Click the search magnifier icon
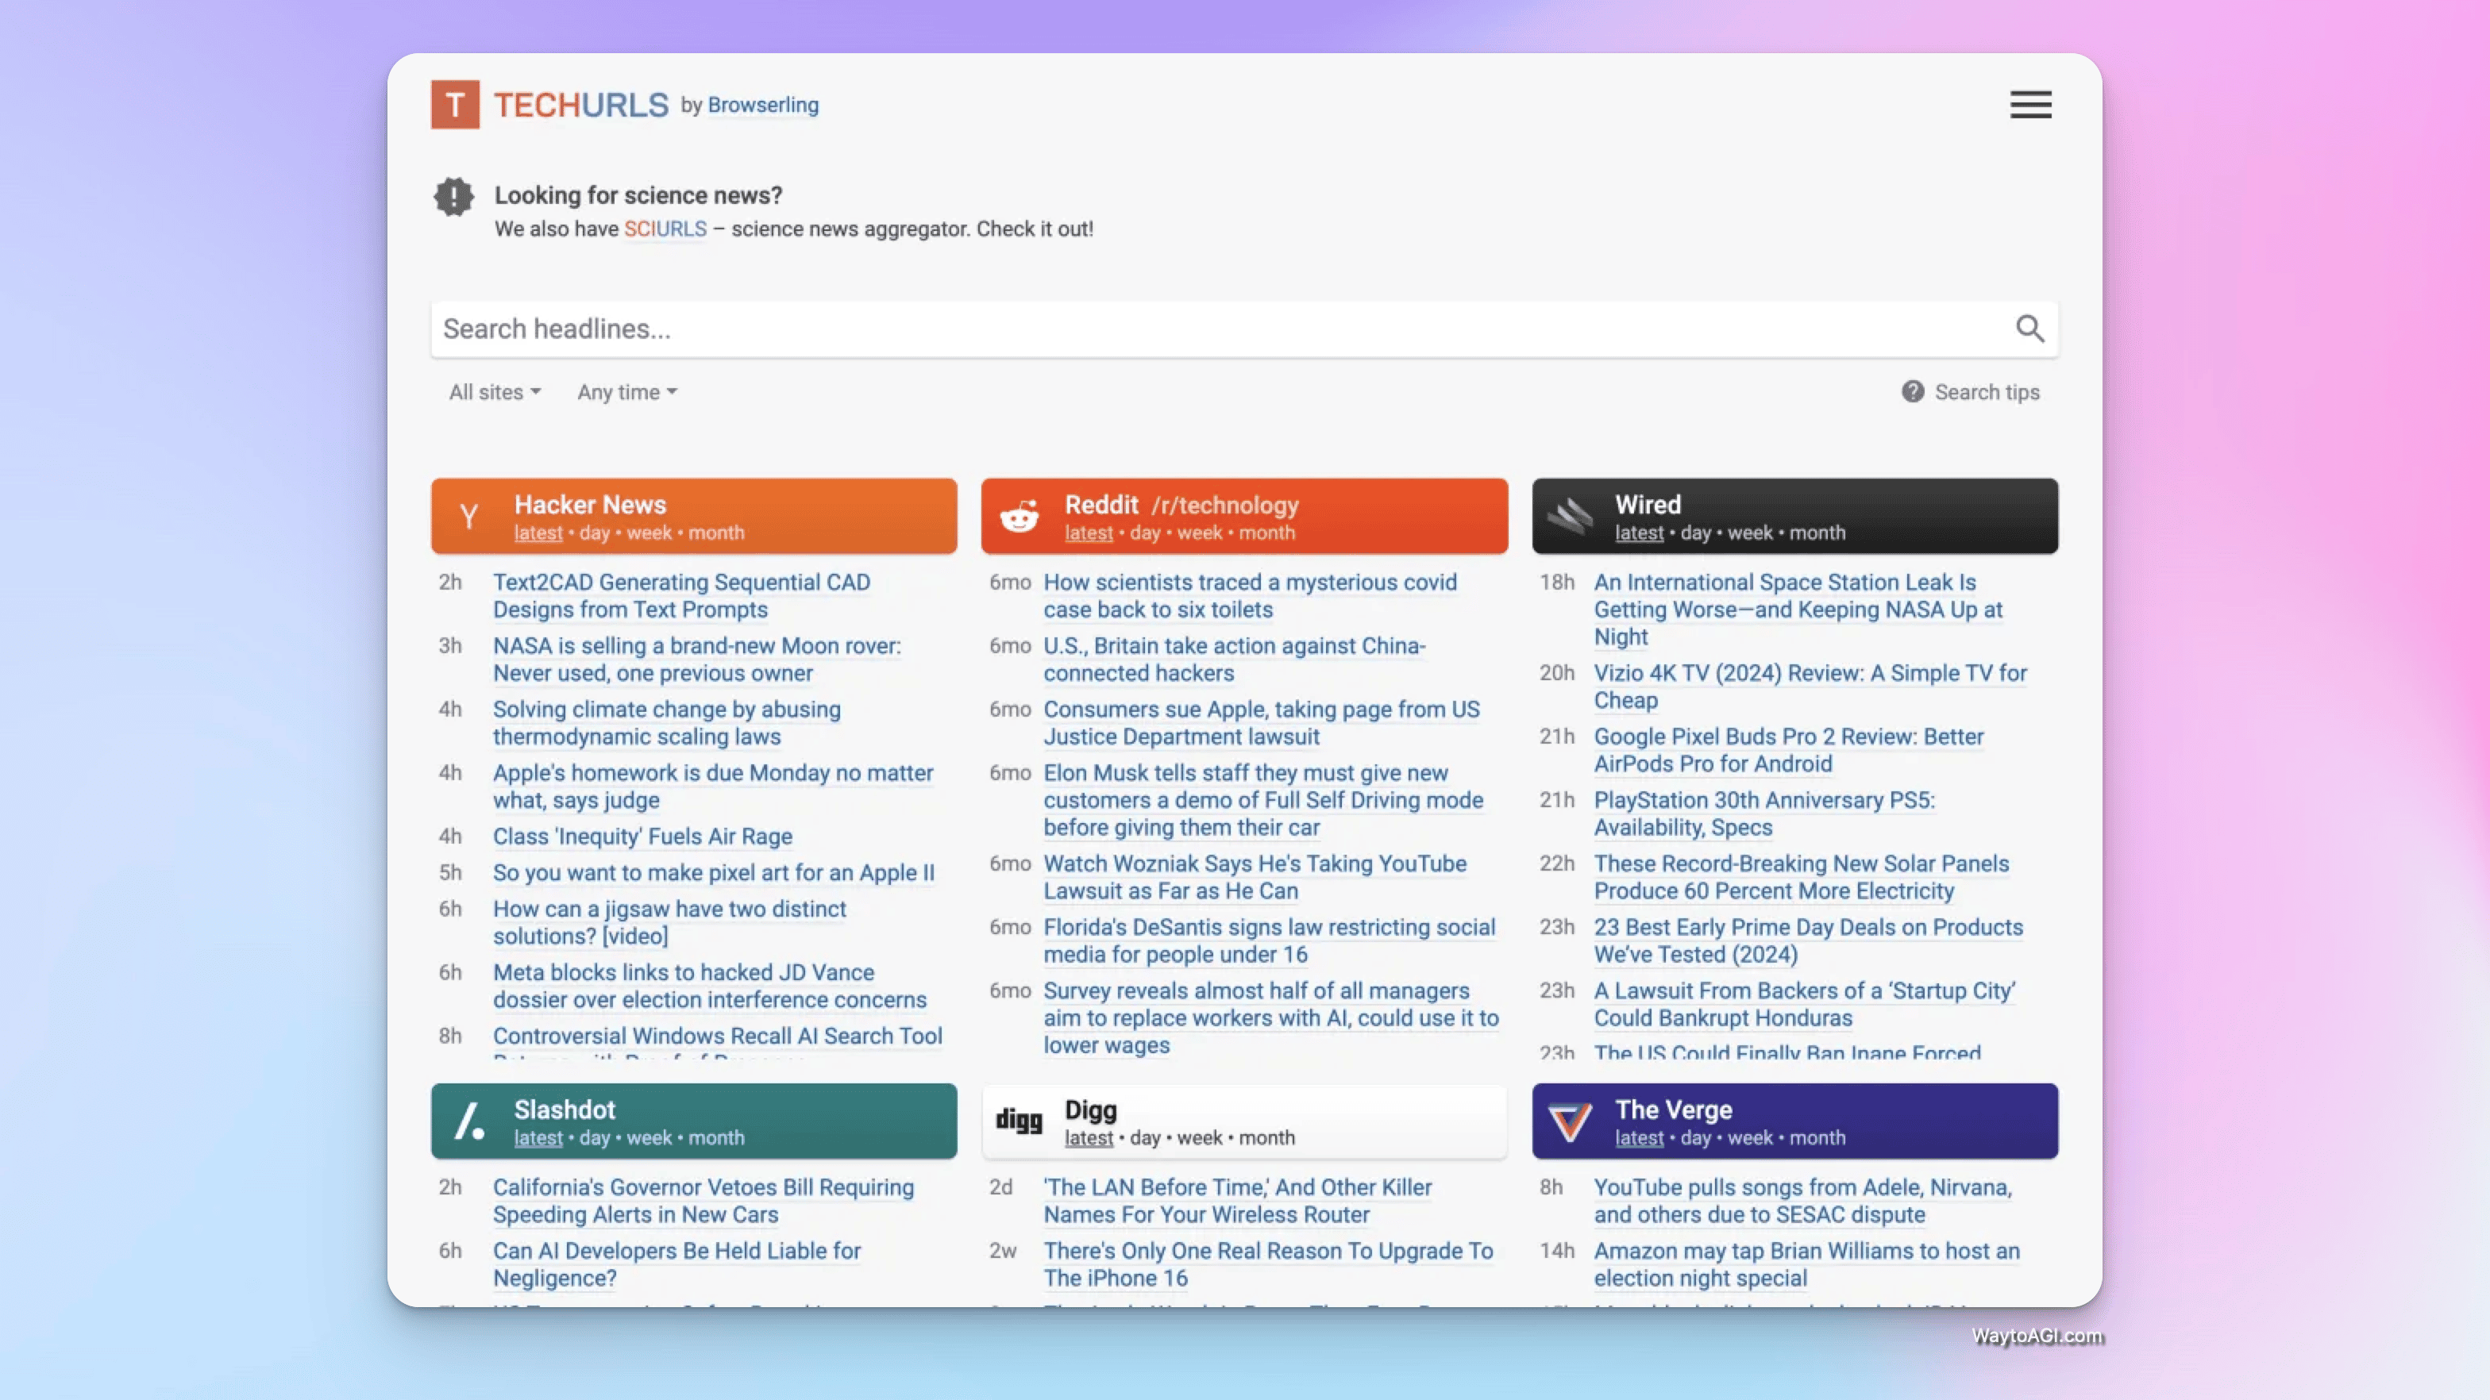Screen dimensions: 2490x1400 pyautogui.click(x=2029, y=329)
